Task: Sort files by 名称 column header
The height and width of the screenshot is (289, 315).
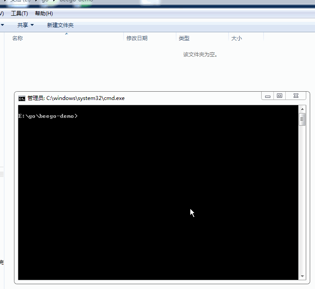Action: (64, 38)
